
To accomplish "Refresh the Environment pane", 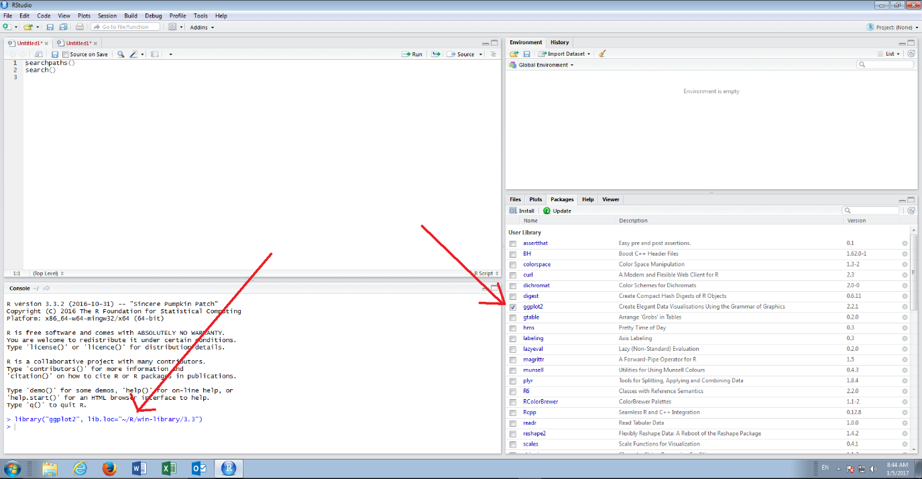I will coord(911,54).
